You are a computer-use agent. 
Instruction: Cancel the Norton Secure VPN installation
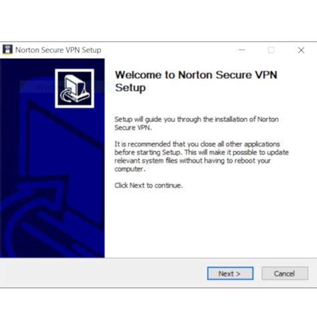pyautogui.click(x=285, y=273)
